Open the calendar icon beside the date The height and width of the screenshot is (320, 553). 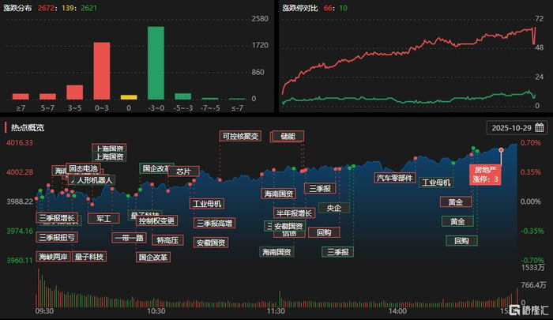point(540,128)
